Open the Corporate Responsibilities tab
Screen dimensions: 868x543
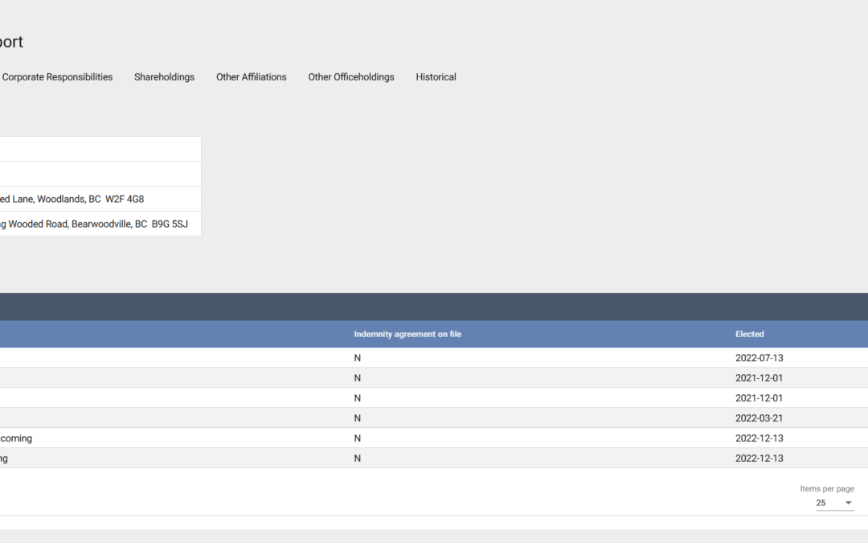tap(57, 77)
